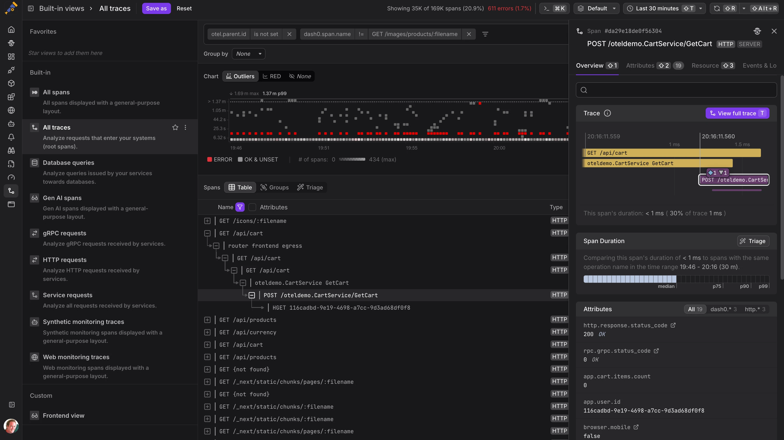This screenshot has height=440, width=784.
Task: Filter attributes by dash0.* tab
Action: click(724, 309)
